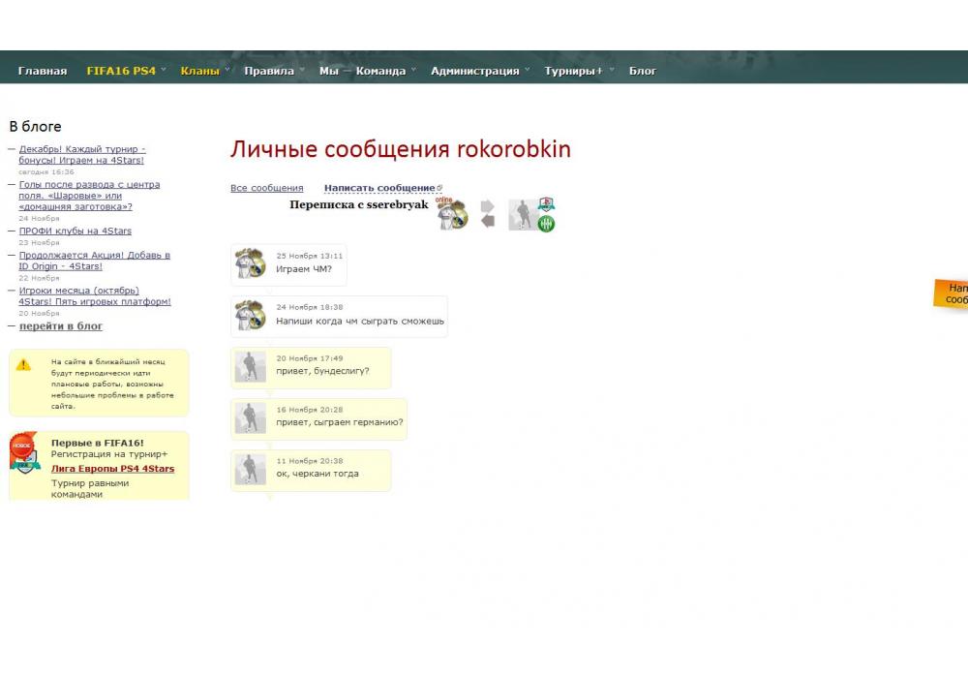Click the green round club badge in header
Screen dimensions: 968x678
(547, 224)
